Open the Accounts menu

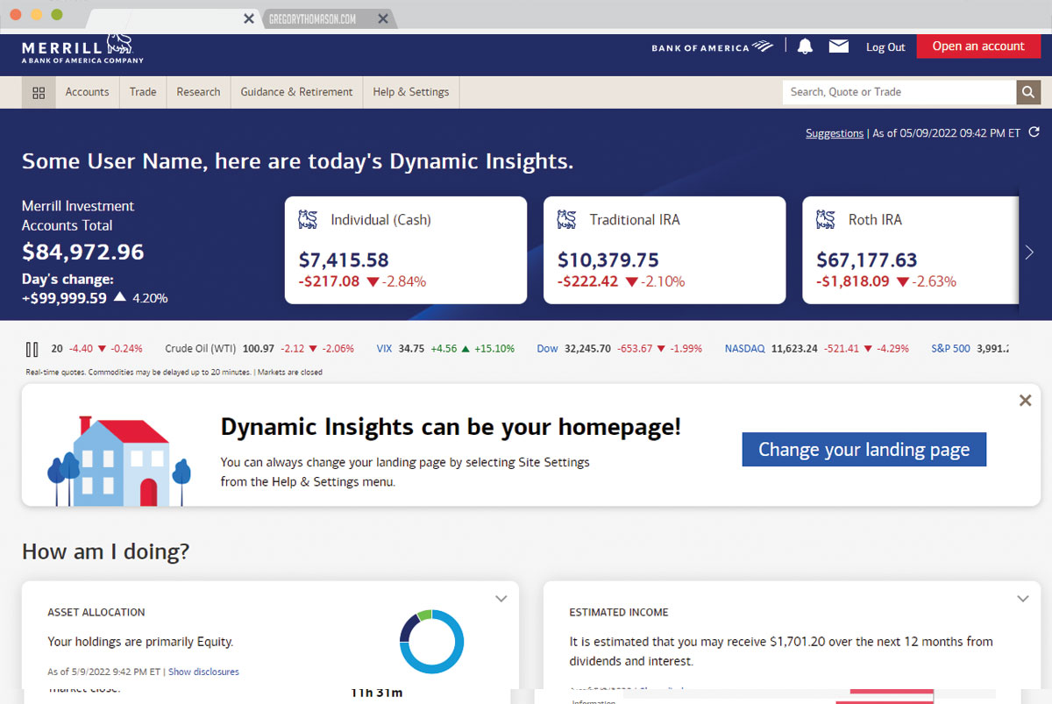[87, 92]
